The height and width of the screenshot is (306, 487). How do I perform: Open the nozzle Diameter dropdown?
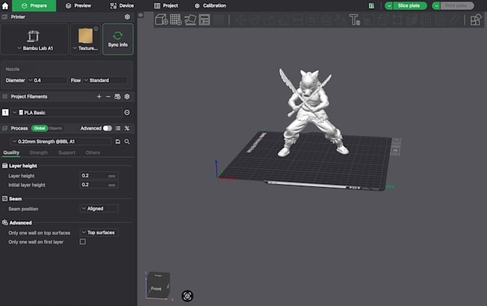[x=47, y=80]
